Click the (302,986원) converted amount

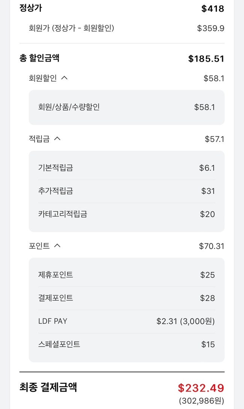tap(201, 401)
